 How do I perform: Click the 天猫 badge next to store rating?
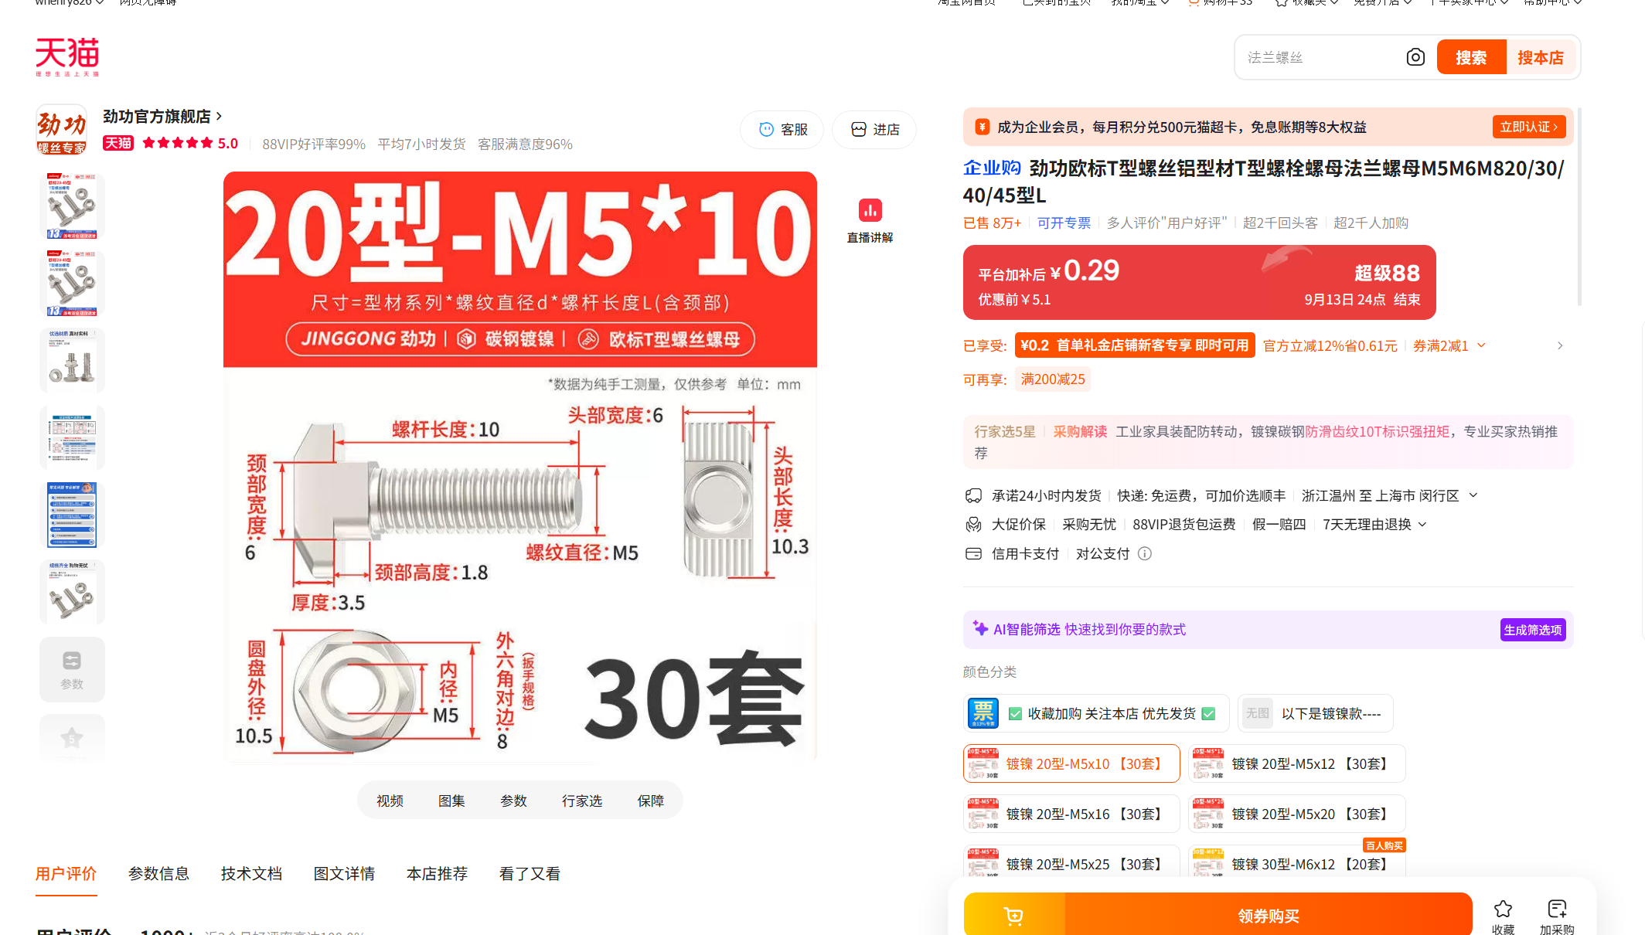coord(118,143)
